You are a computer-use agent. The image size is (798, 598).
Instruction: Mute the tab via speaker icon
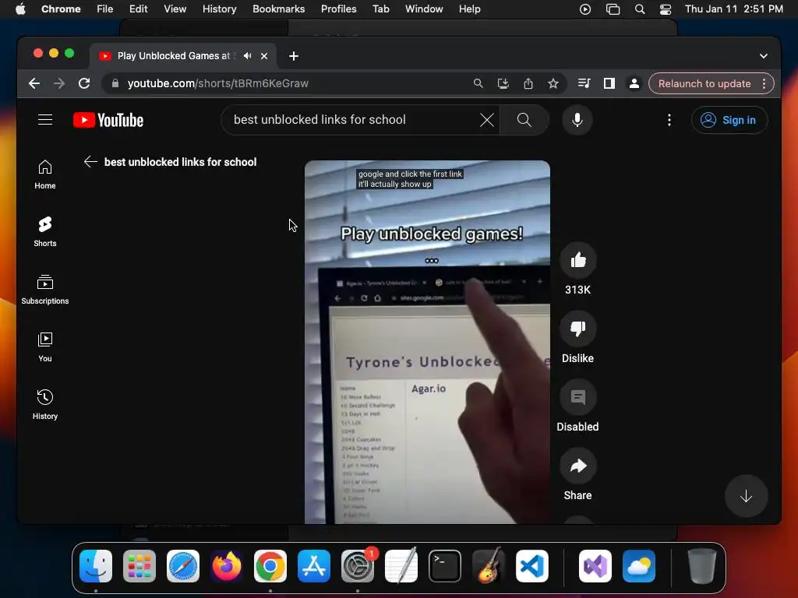(247, 56)
